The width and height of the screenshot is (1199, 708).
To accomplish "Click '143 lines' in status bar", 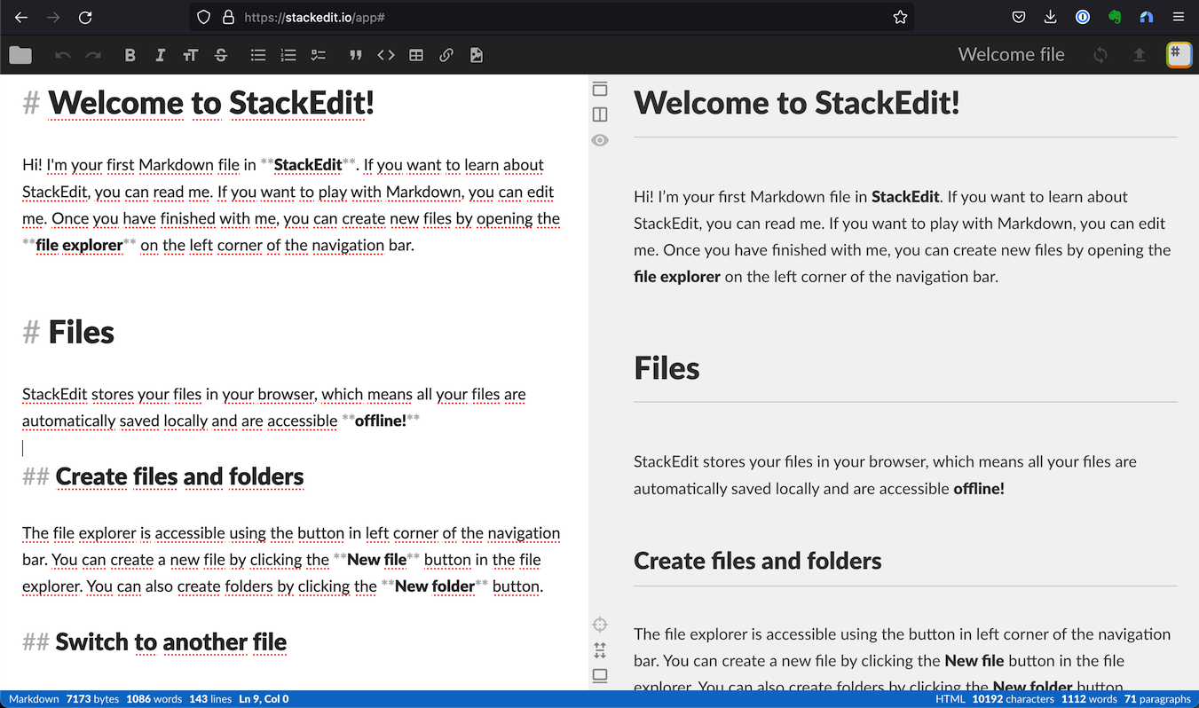I will (x=210, y=699).
